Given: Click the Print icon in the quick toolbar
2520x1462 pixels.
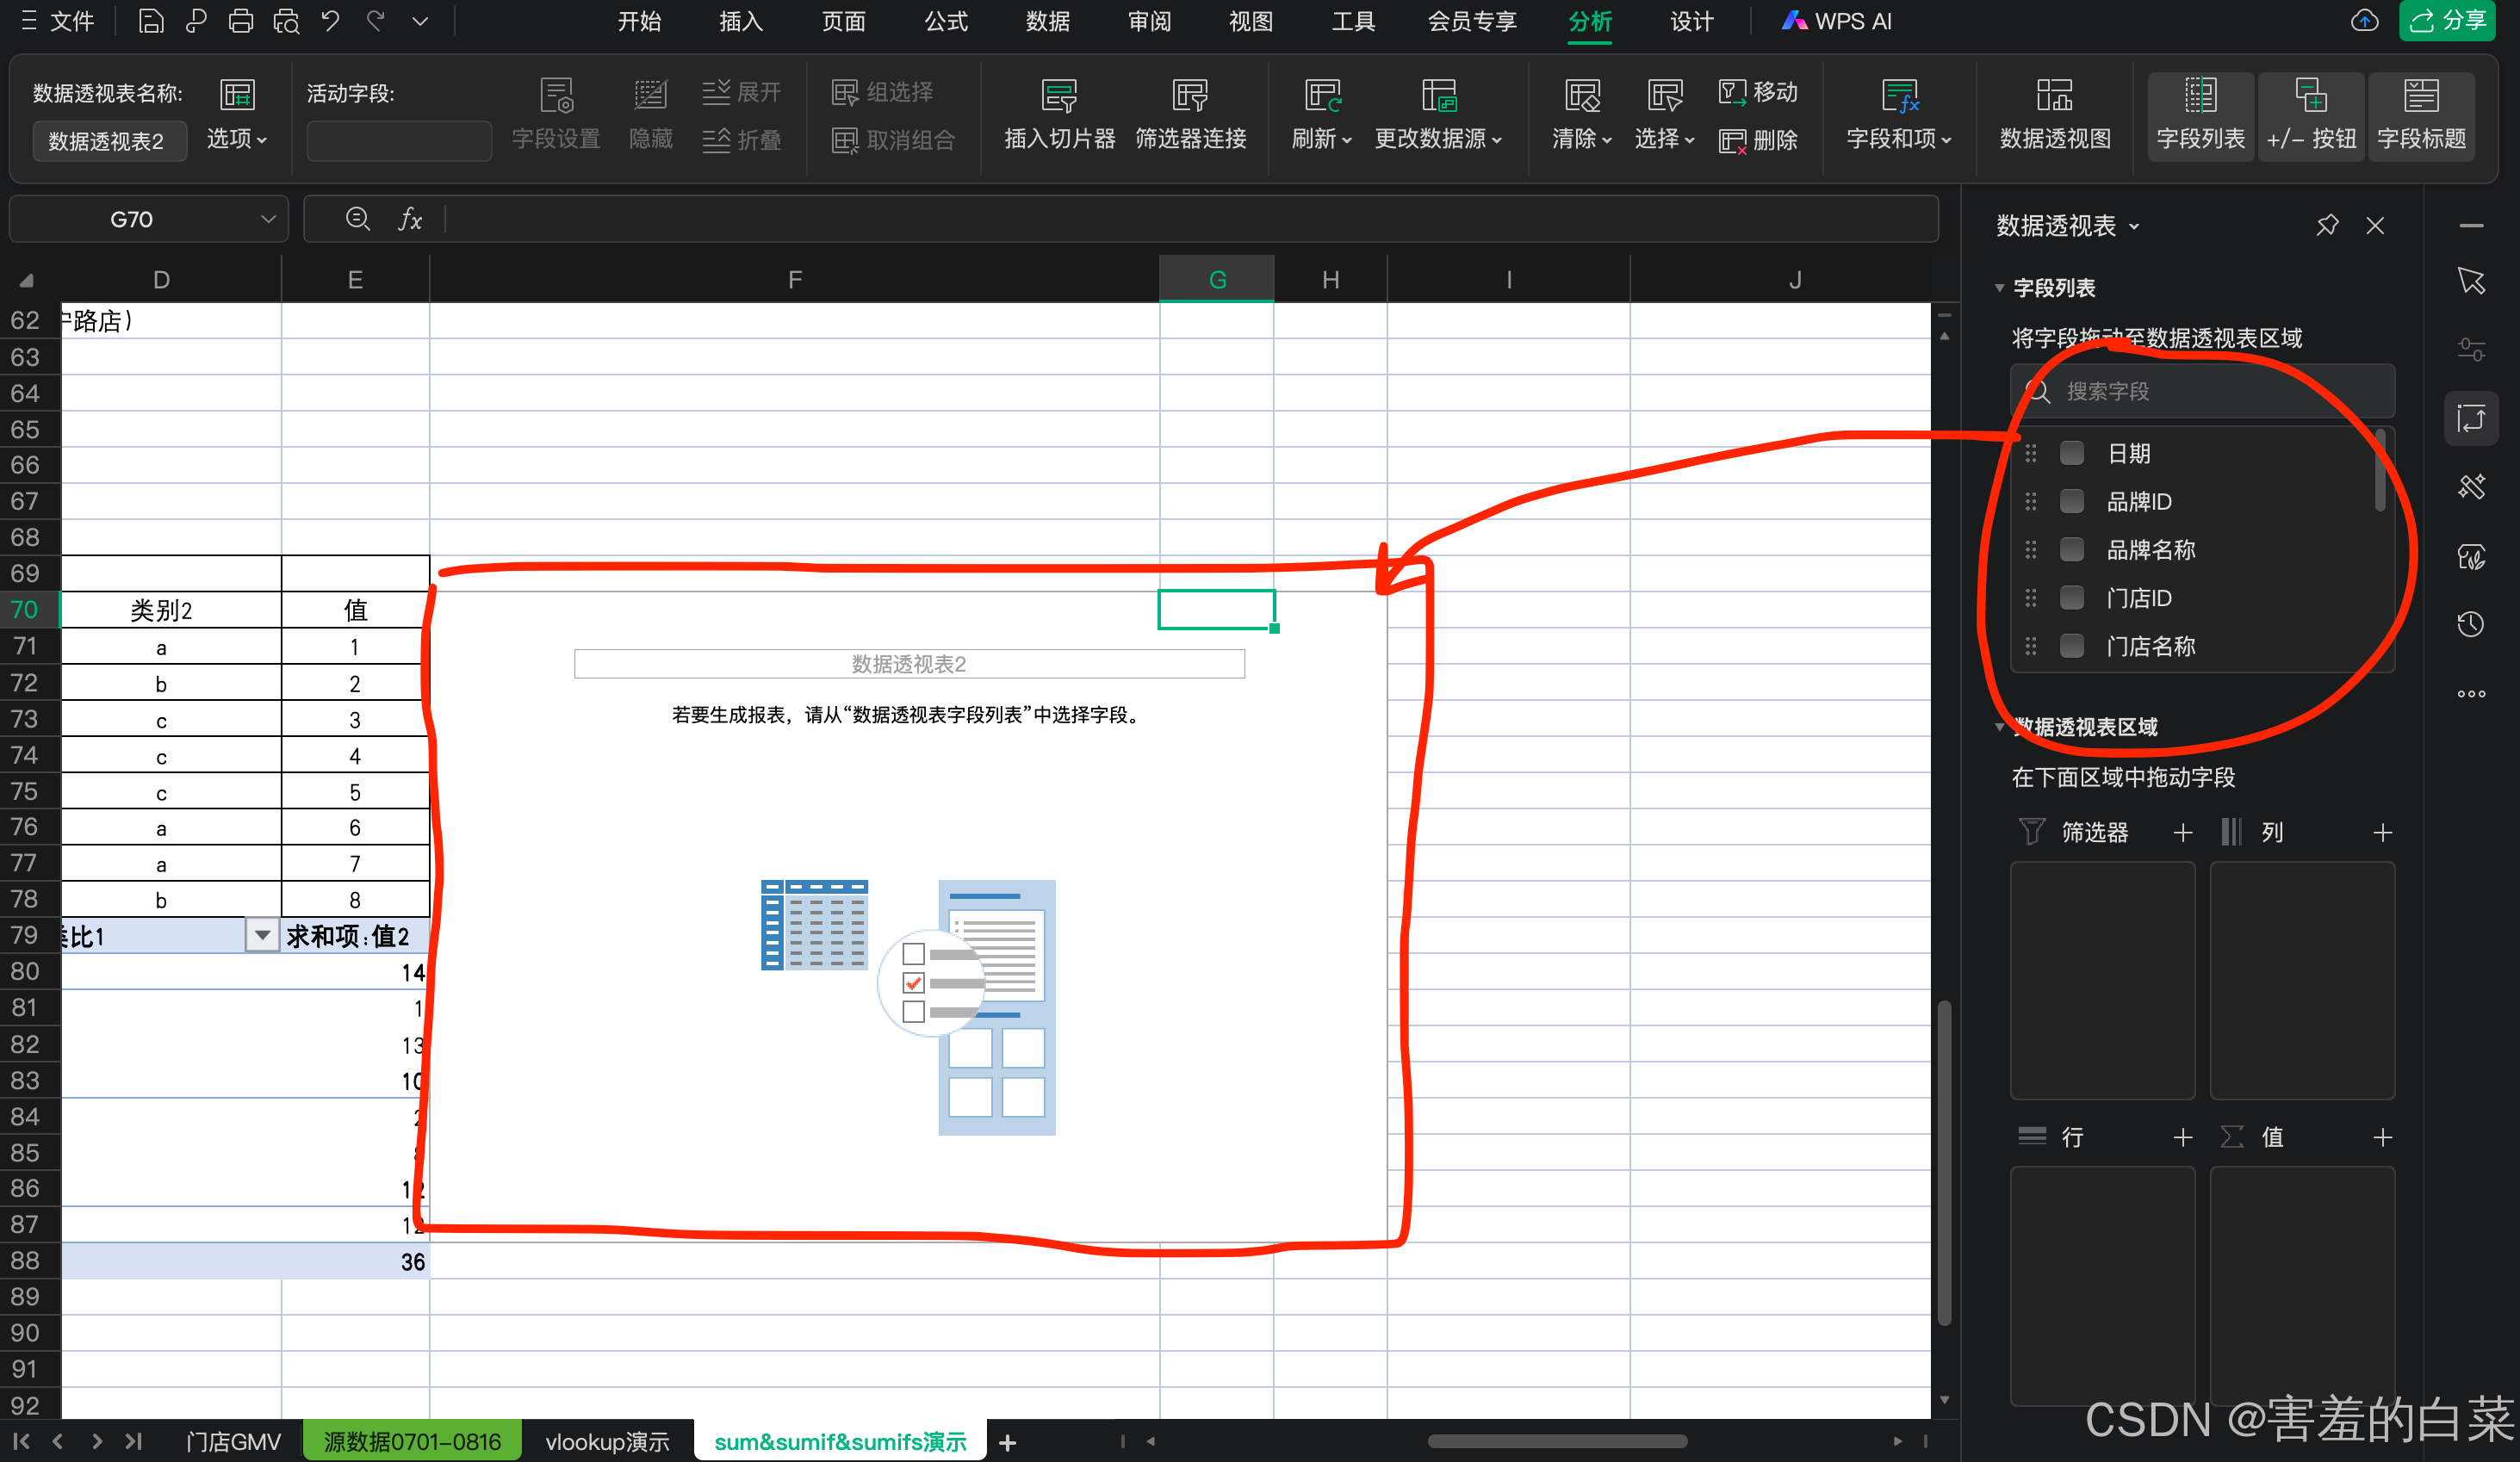Looking at the screenshot, I should [x=240, y=21].
